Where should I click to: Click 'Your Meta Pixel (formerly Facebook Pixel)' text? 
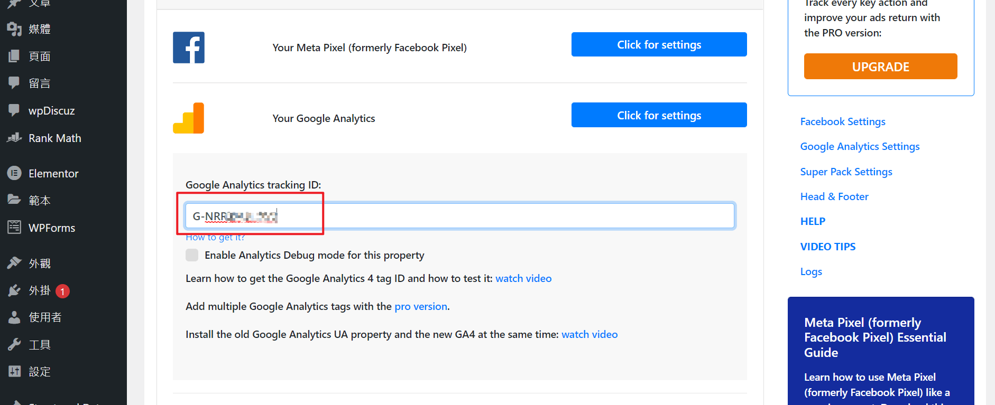(370, 48)
